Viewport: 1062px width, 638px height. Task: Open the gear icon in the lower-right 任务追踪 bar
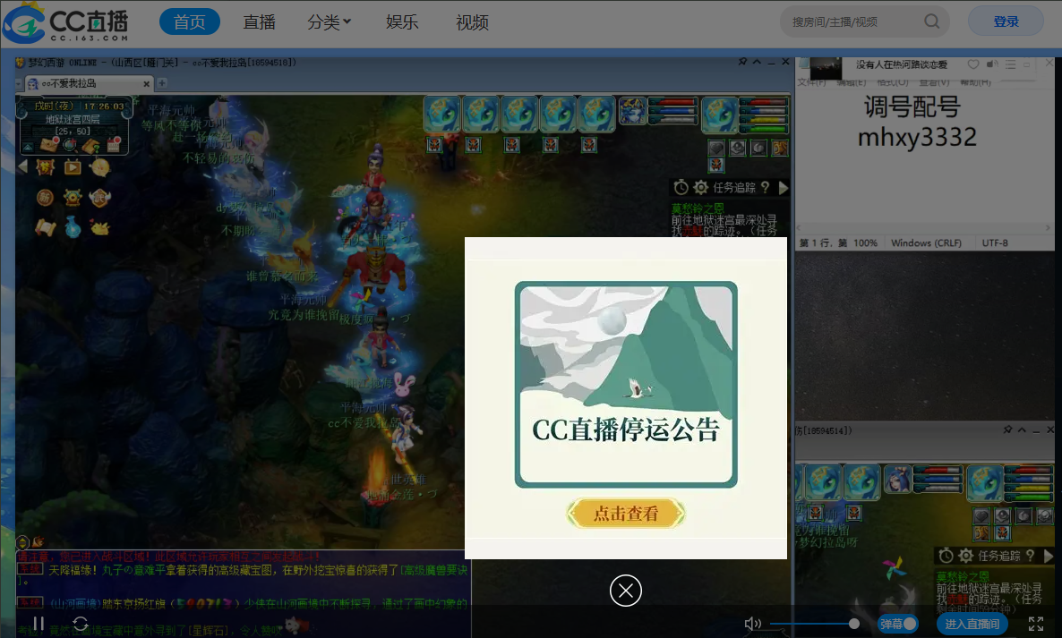[x=966, y=556]
